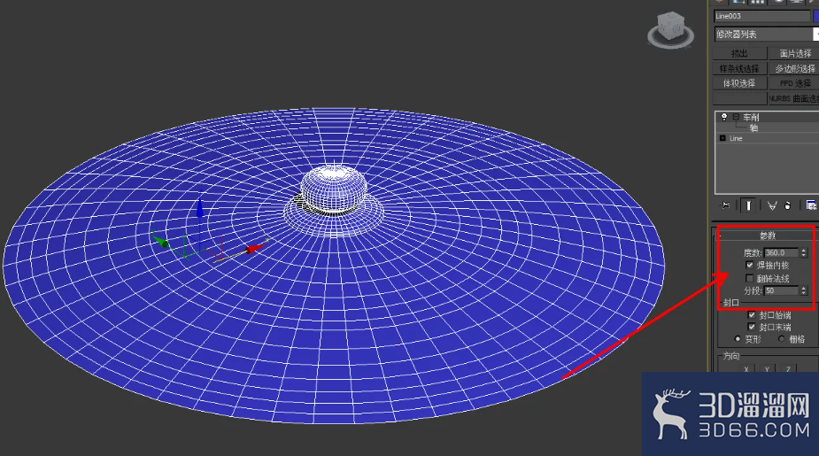Screen dimensions: 819x456
Task: Click the 面片选择 button
Action: 794,53
